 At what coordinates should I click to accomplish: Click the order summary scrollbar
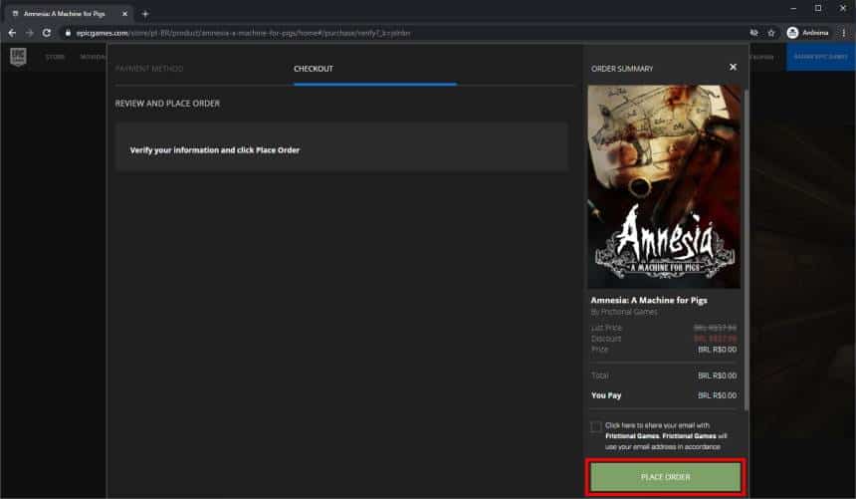click(x=746, y=249)
